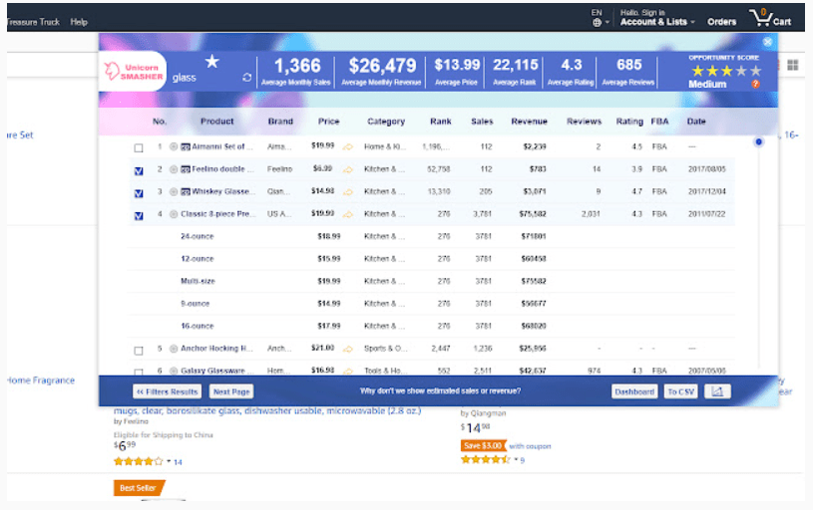Click 'Why don't we show estimated sales' link
This screenshot has height=510, width=813.
click(x=440, y=390)
